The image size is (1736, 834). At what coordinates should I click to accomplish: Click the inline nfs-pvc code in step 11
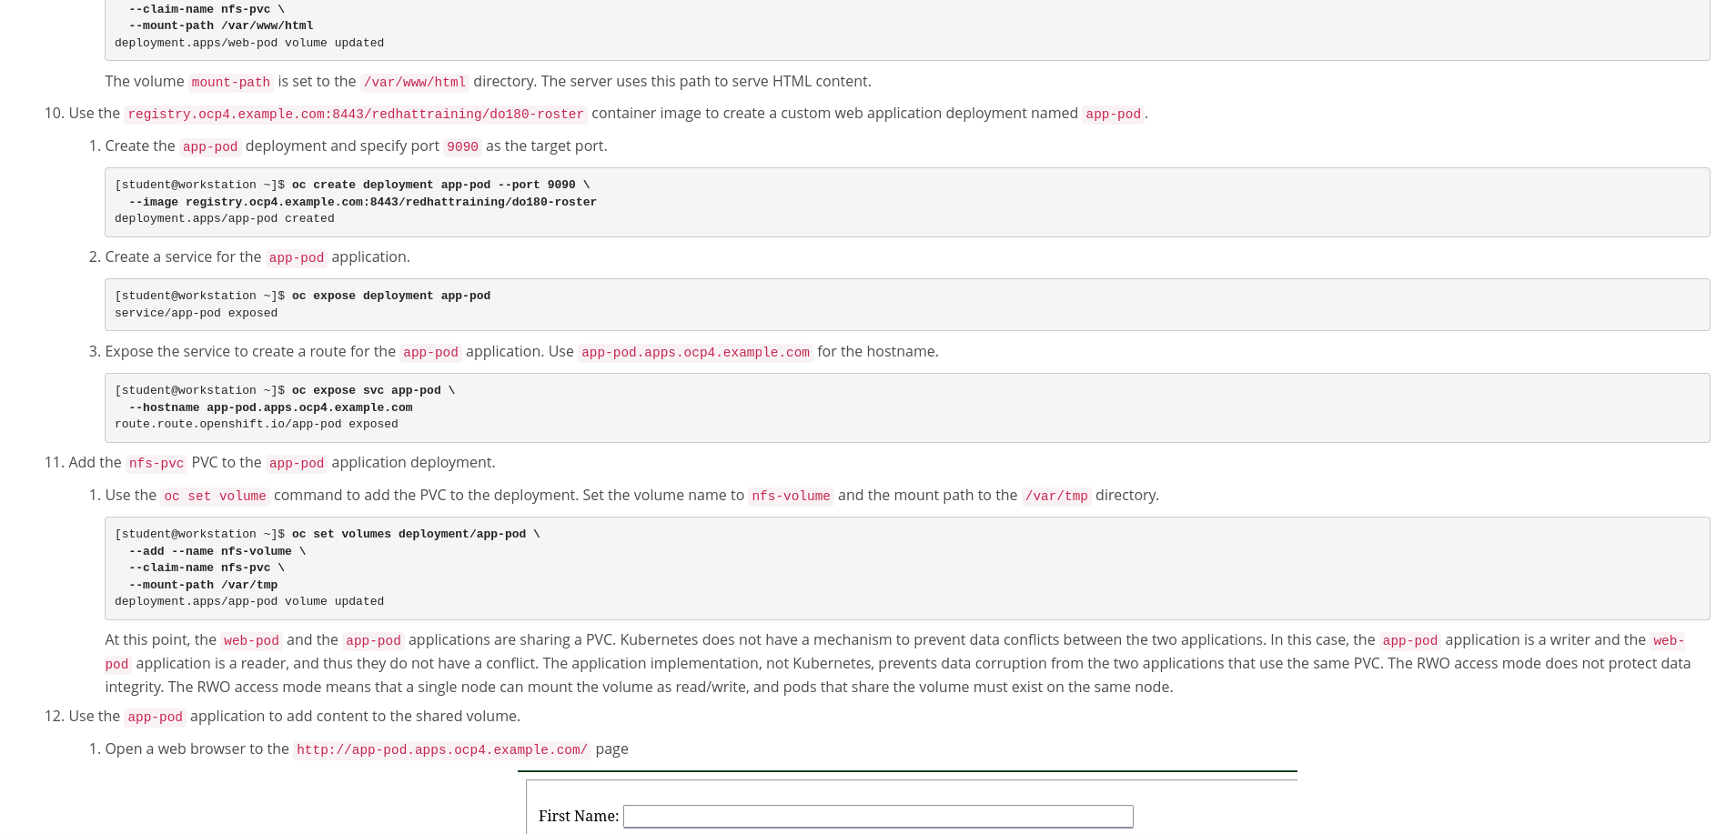[156, 463]
